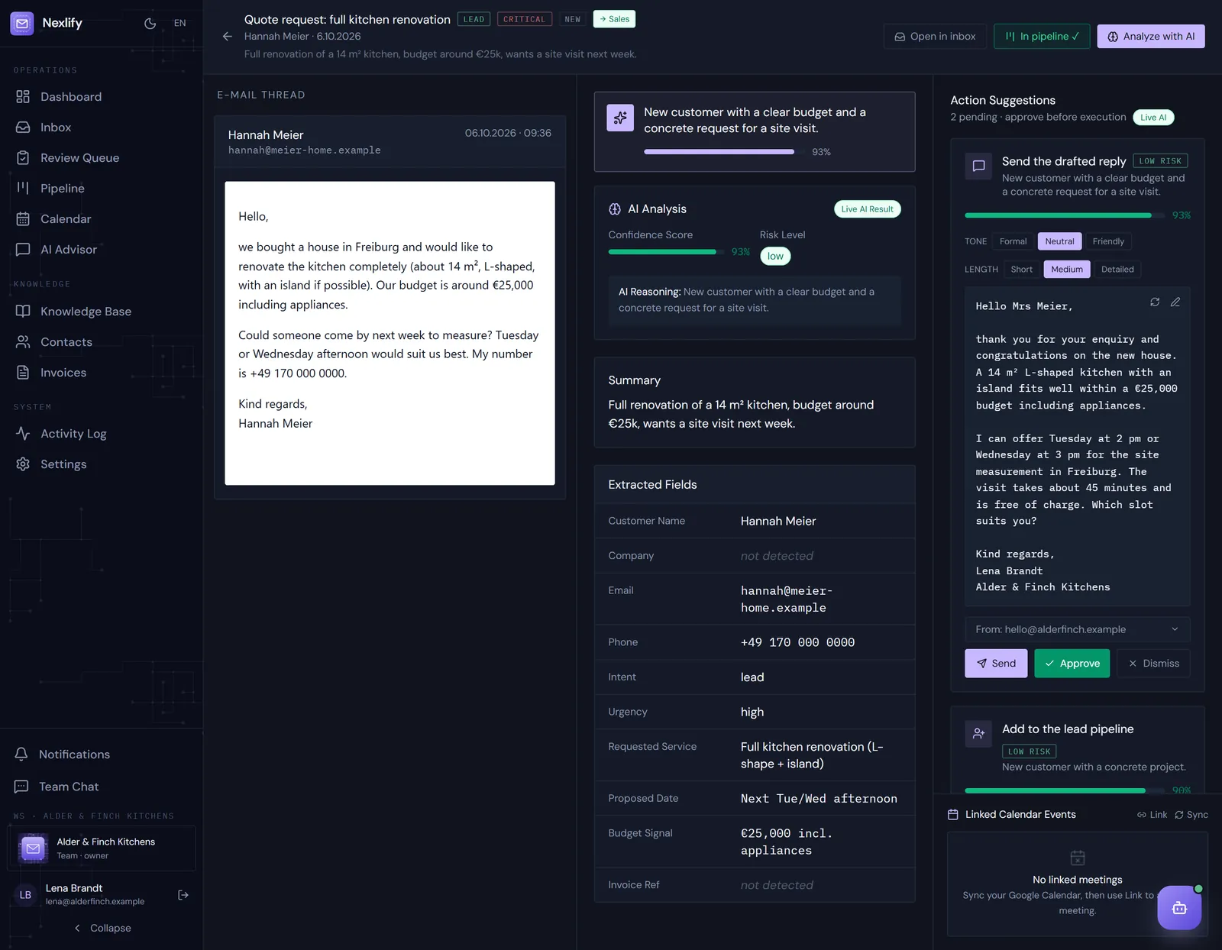The width and height of the screenshot is (1222, 950).
Task: Click inside the drafted reply text
Action: (1077, 446)
